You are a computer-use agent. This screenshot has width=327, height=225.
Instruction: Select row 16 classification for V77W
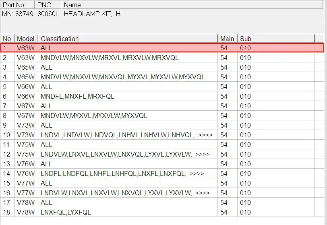click(116, 193)
